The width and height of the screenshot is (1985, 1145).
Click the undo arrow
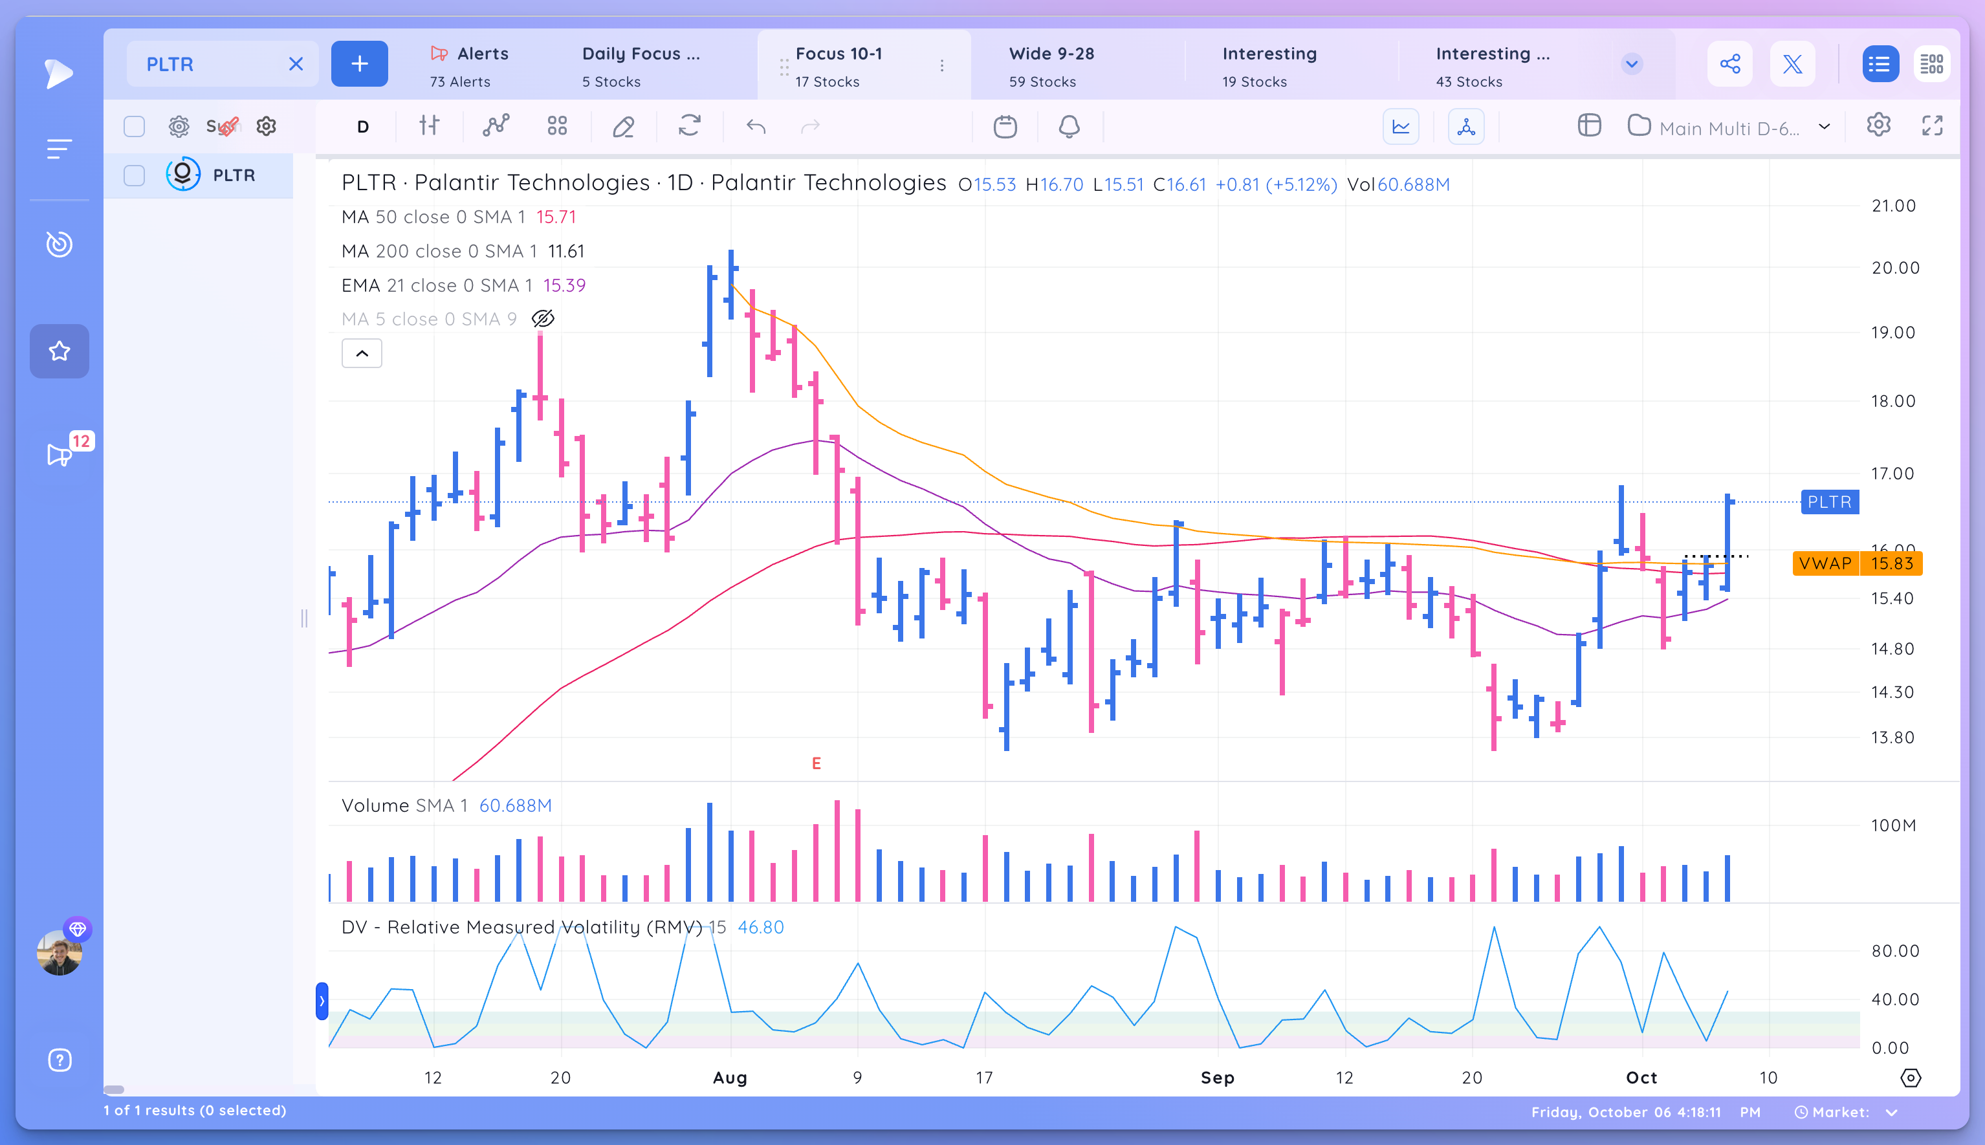coord(756,127)
